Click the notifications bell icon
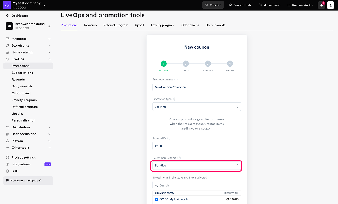The image size is (338, 204). coord(321,5)
